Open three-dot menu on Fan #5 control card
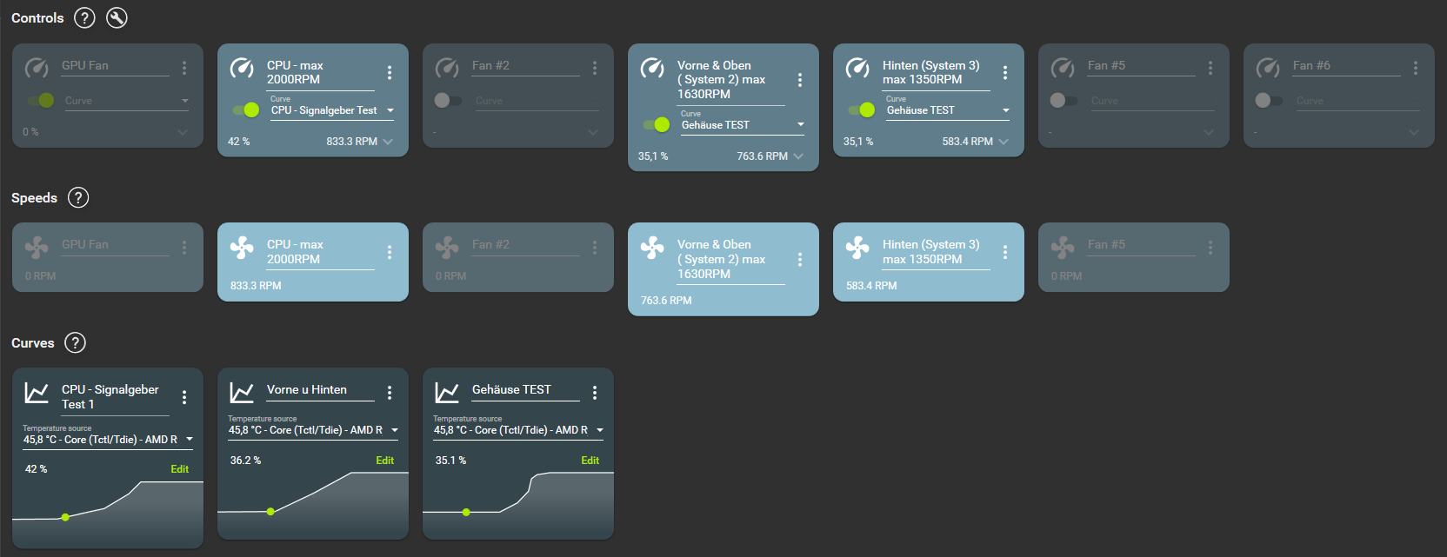 coord(1210,68)
